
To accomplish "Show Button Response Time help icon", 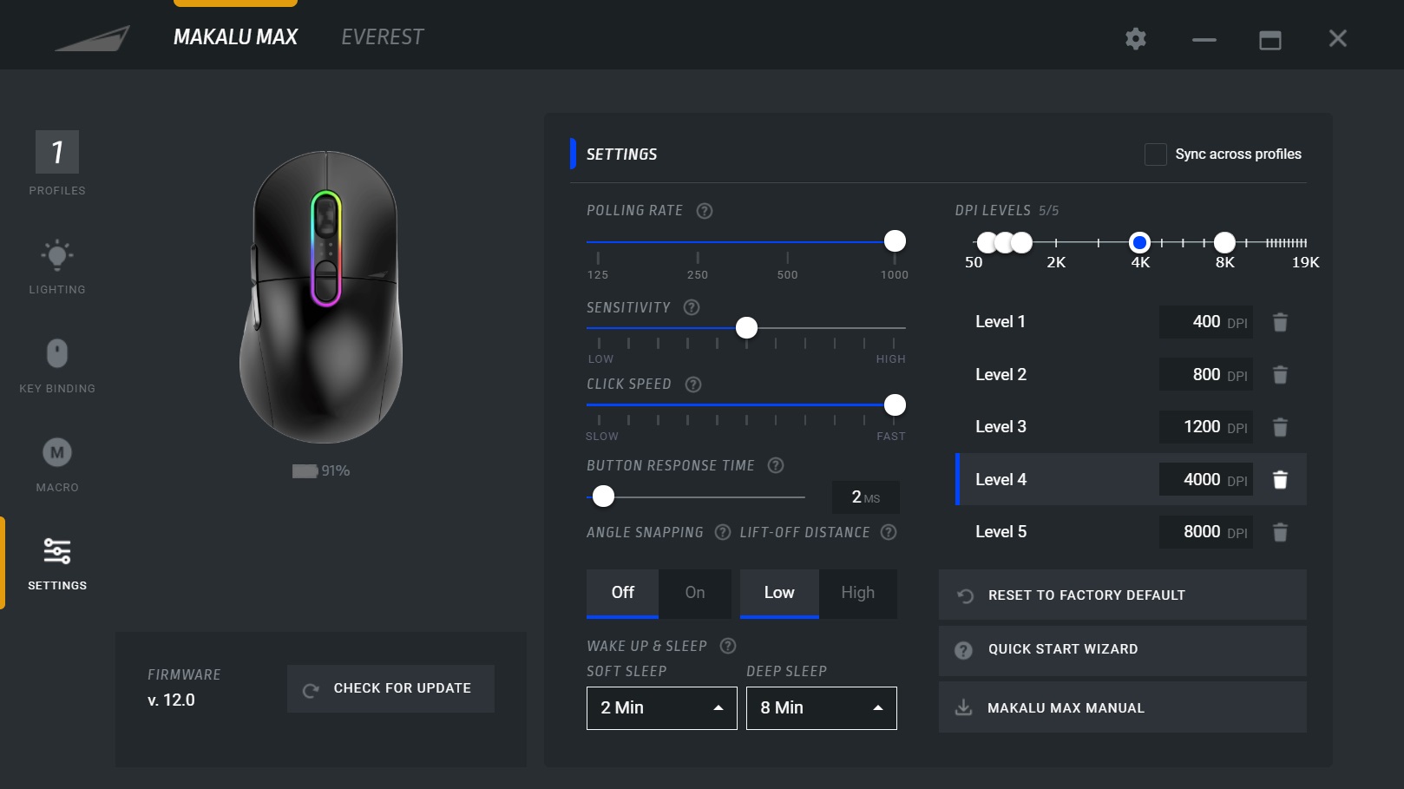I will tap(776, 465).
